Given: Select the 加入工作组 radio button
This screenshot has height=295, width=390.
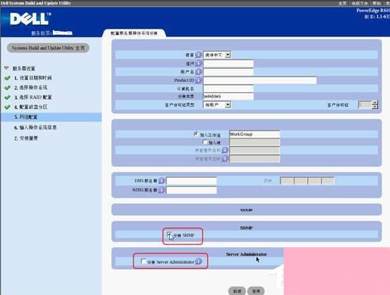Looking at the screenshot, I should (196, 134).
